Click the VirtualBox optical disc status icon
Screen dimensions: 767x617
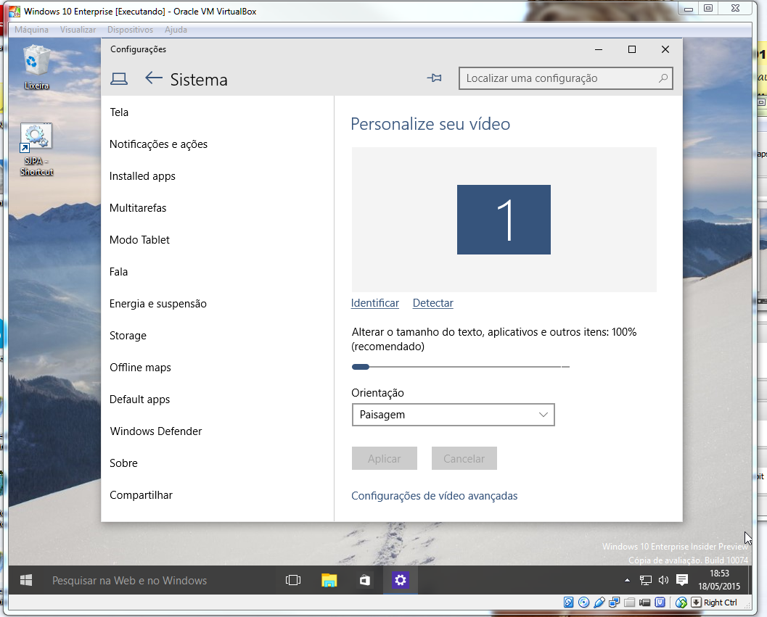pyautogui.click(x=584, y=602)
